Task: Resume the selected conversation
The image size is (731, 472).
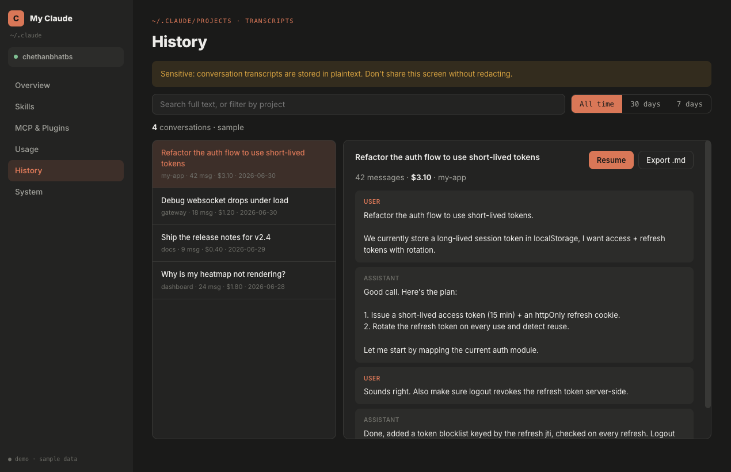Action: click(611, 160)
